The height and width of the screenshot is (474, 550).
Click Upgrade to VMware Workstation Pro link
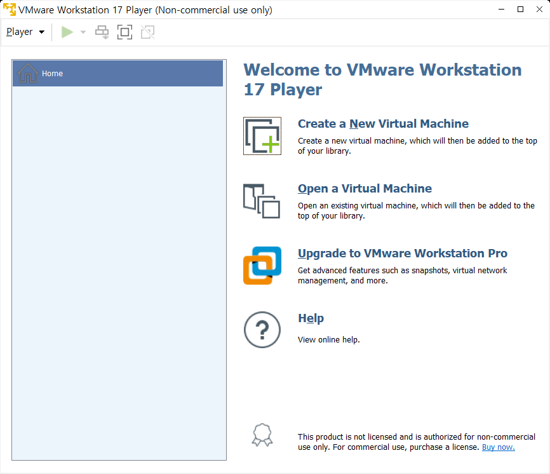point(403,254)
